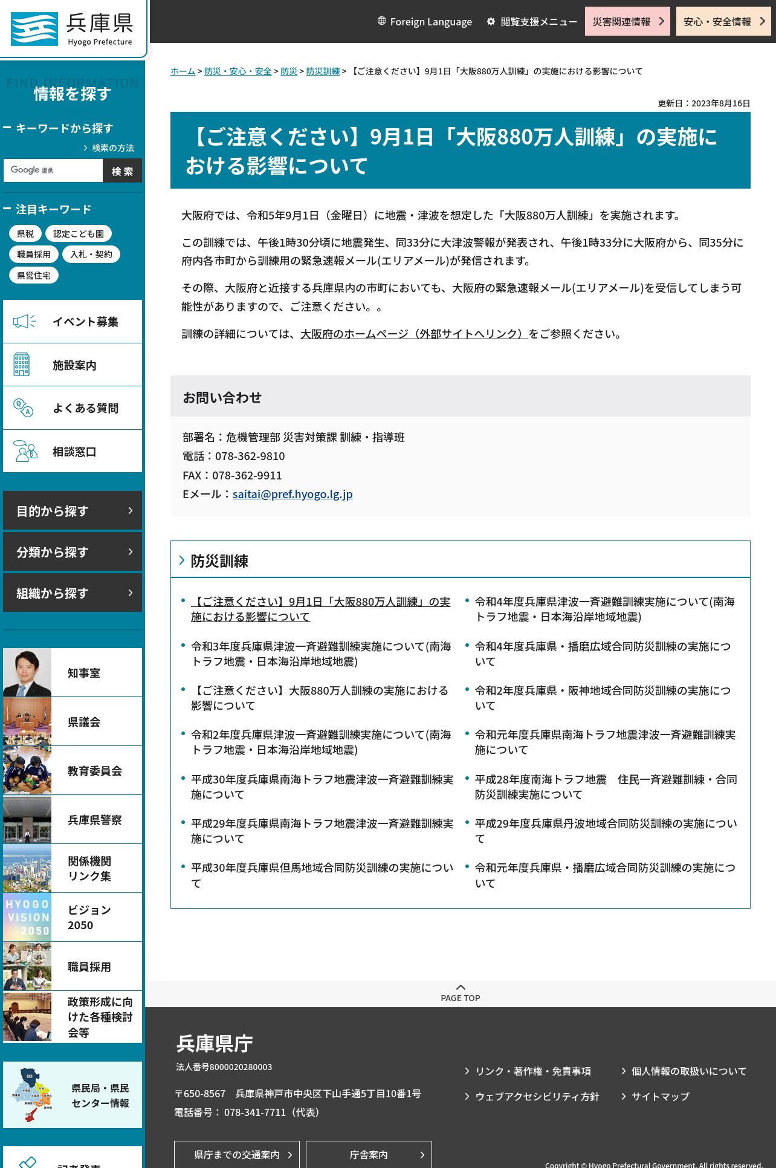Open 令和元年度兵庫県・播磨広域合同防災訓練 link
Image resolution: width=776 pixels, height=1168 pixels.
click(x=605, y=875)
